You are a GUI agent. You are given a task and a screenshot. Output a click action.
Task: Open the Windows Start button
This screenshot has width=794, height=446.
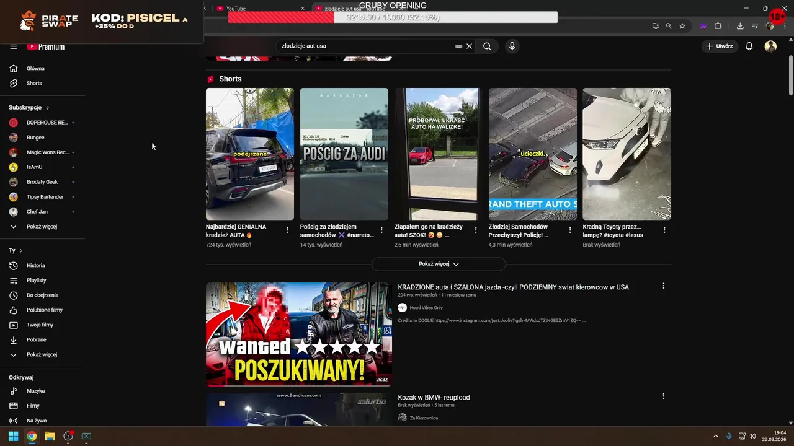pyautogui.click(x=13, y=436)
